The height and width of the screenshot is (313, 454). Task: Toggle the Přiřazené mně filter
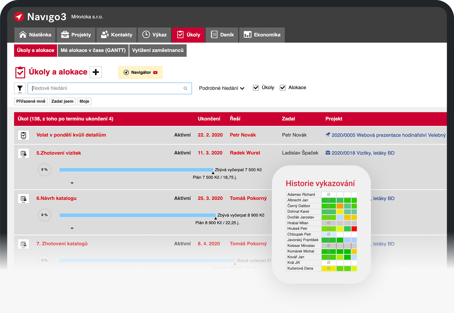pyautogui.click(x=31, y=101)
